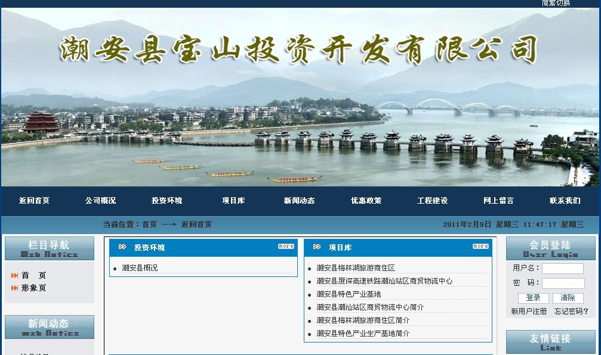Navigate to 联系我们
The image size is (601, 355).
(x=565, y=201)
